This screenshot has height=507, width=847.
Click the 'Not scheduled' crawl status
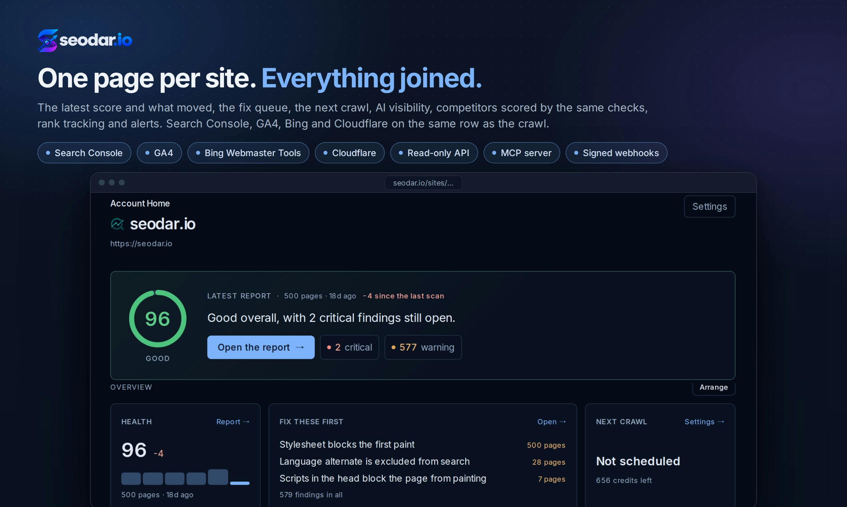point(638,461)
